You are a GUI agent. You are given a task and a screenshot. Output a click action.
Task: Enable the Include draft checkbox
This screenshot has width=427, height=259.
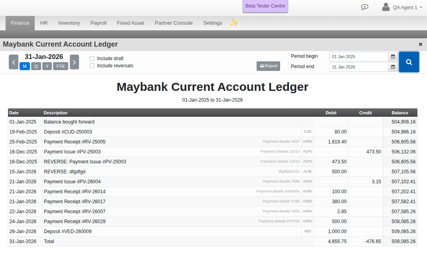[x=92, y=59]
